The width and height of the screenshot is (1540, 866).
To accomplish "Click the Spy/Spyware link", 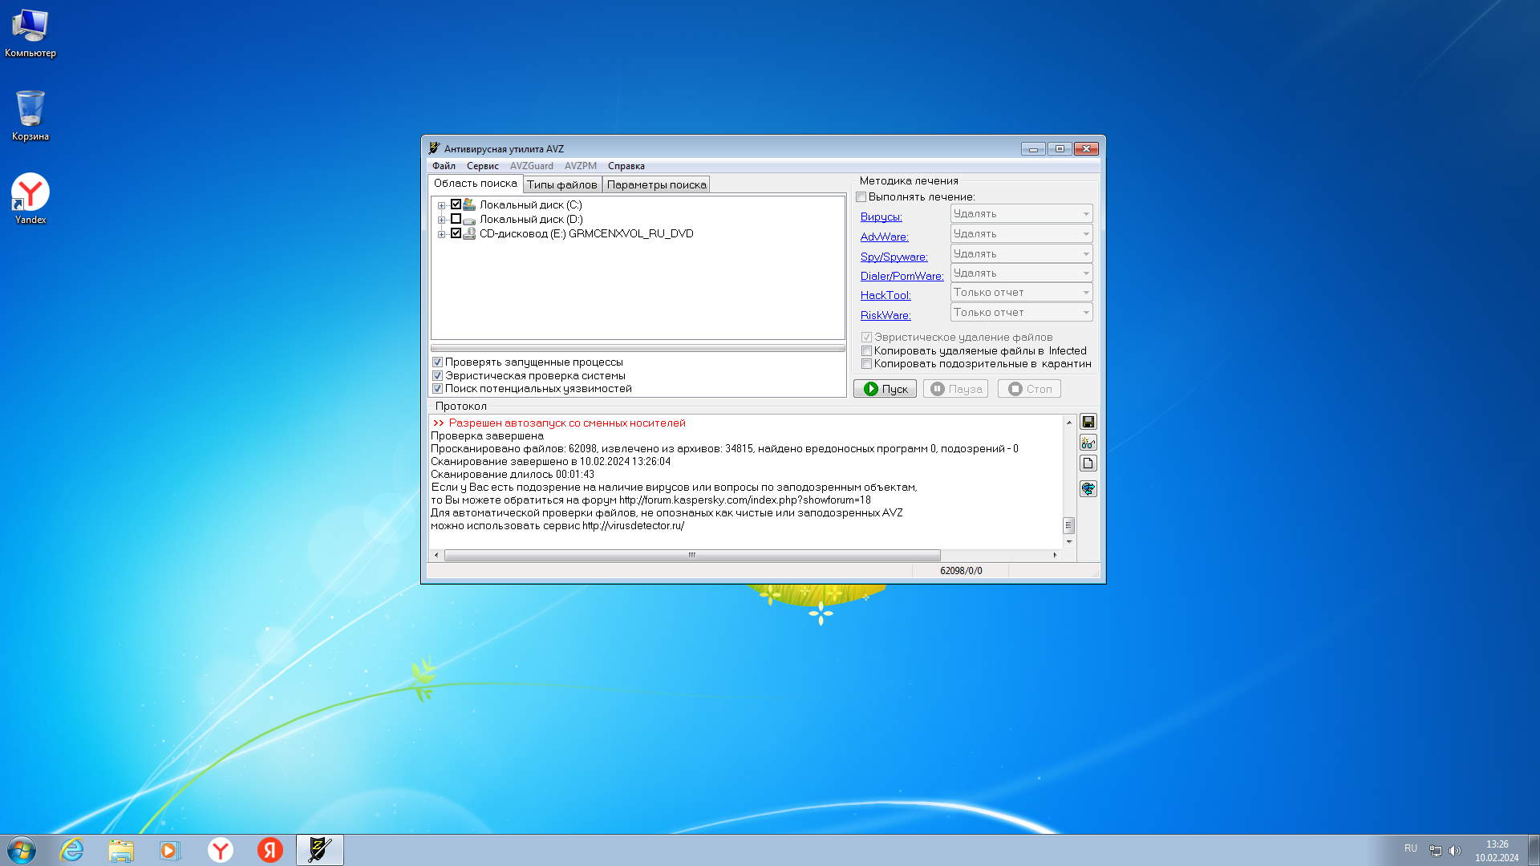I will tap(894, 257).
